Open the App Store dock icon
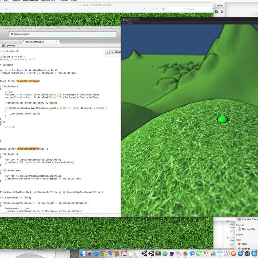258x258 pixels. pyautogui.click(x=240, y=254)
